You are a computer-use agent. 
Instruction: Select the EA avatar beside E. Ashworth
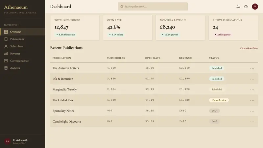pyautogui.click(x=7, y=141)
